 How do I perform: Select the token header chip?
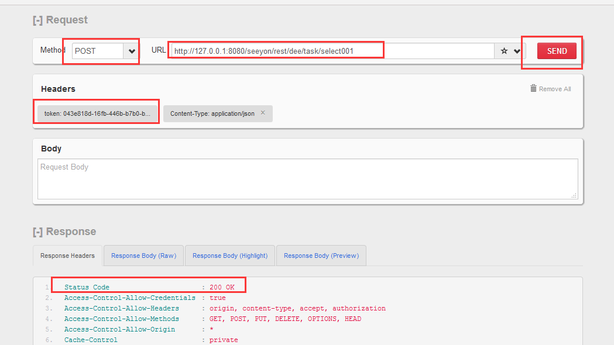[97, 113]
